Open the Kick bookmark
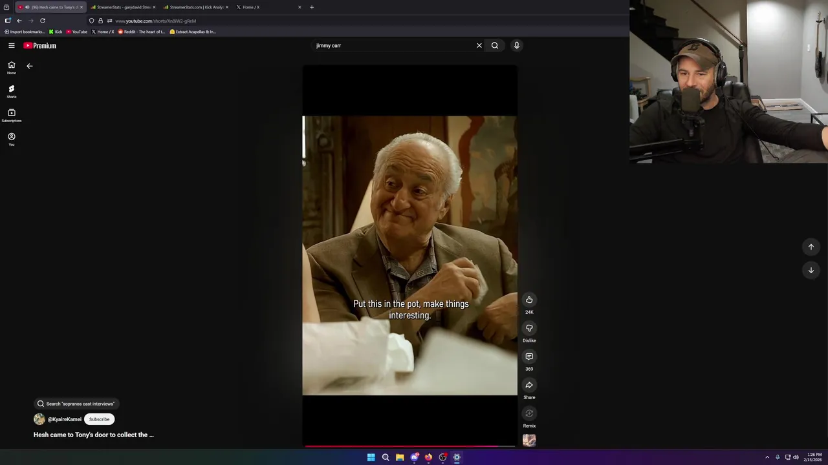The width and height of the screenshot is (828, 465). tap(56, 32)
